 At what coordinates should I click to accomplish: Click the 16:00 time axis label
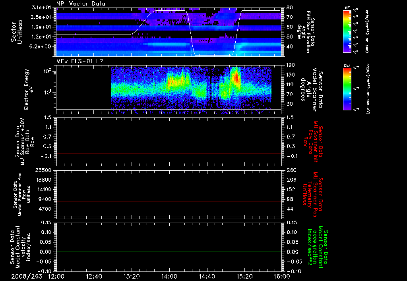[x=282, y=276]
